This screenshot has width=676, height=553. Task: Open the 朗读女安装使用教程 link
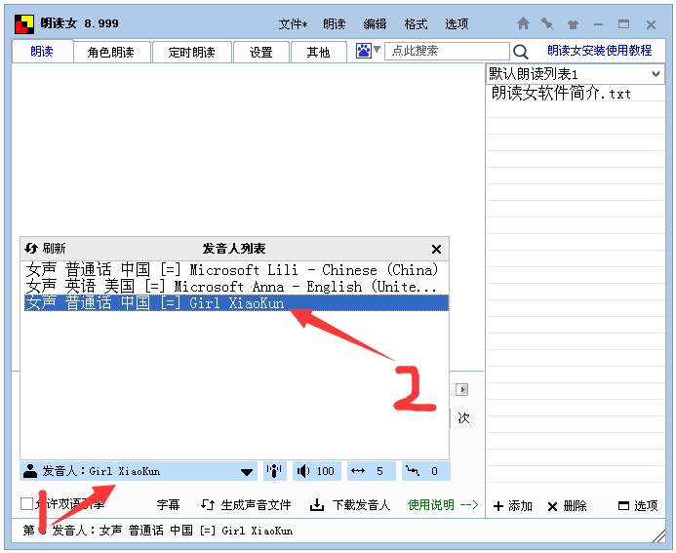[599, 51]
